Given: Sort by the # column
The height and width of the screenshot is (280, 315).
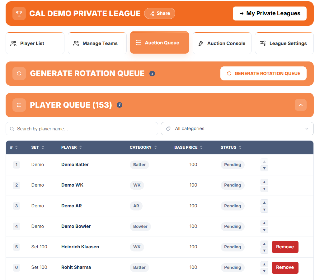Looking at the screenshot, I should [14, 147].
